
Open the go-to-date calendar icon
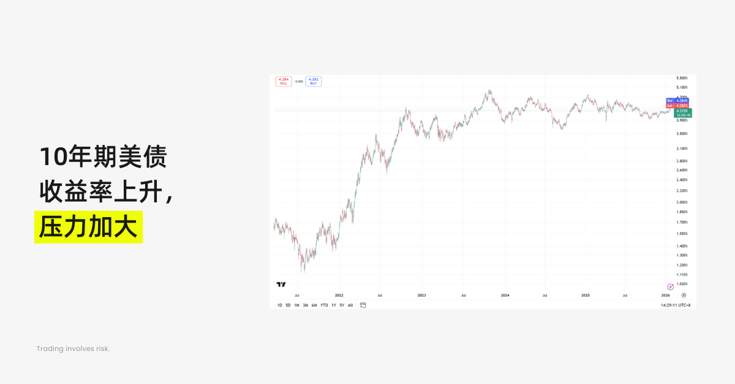coord(363,305)
